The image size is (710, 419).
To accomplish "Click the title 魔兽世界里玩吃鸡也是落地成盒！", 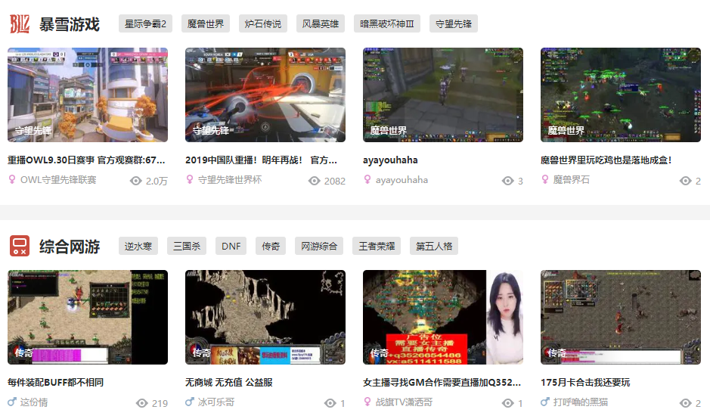I will [x=606, y=160].
